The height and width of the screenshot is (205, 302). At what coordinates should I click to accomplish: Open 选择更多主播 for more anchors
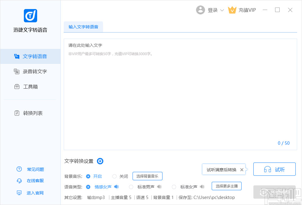[226, 186]
